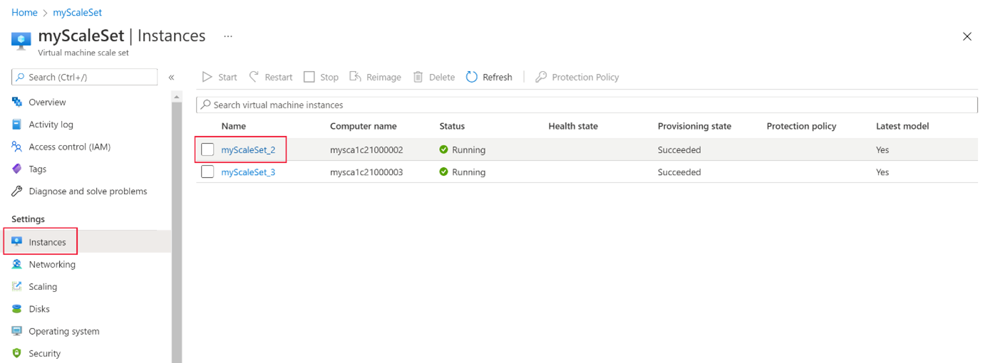Click the Restart circular arrow icon
The height and width of the screenshot is (363, 983).
click(x=254, y=77)
